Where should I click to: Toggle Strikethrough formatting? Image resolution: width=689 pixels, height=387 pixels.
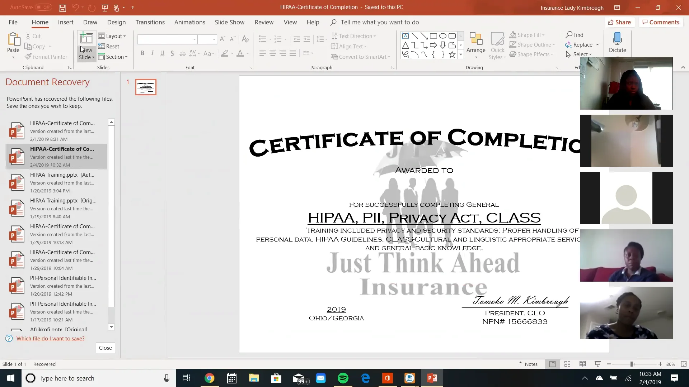pyautogui.click(x=182, y=53)
